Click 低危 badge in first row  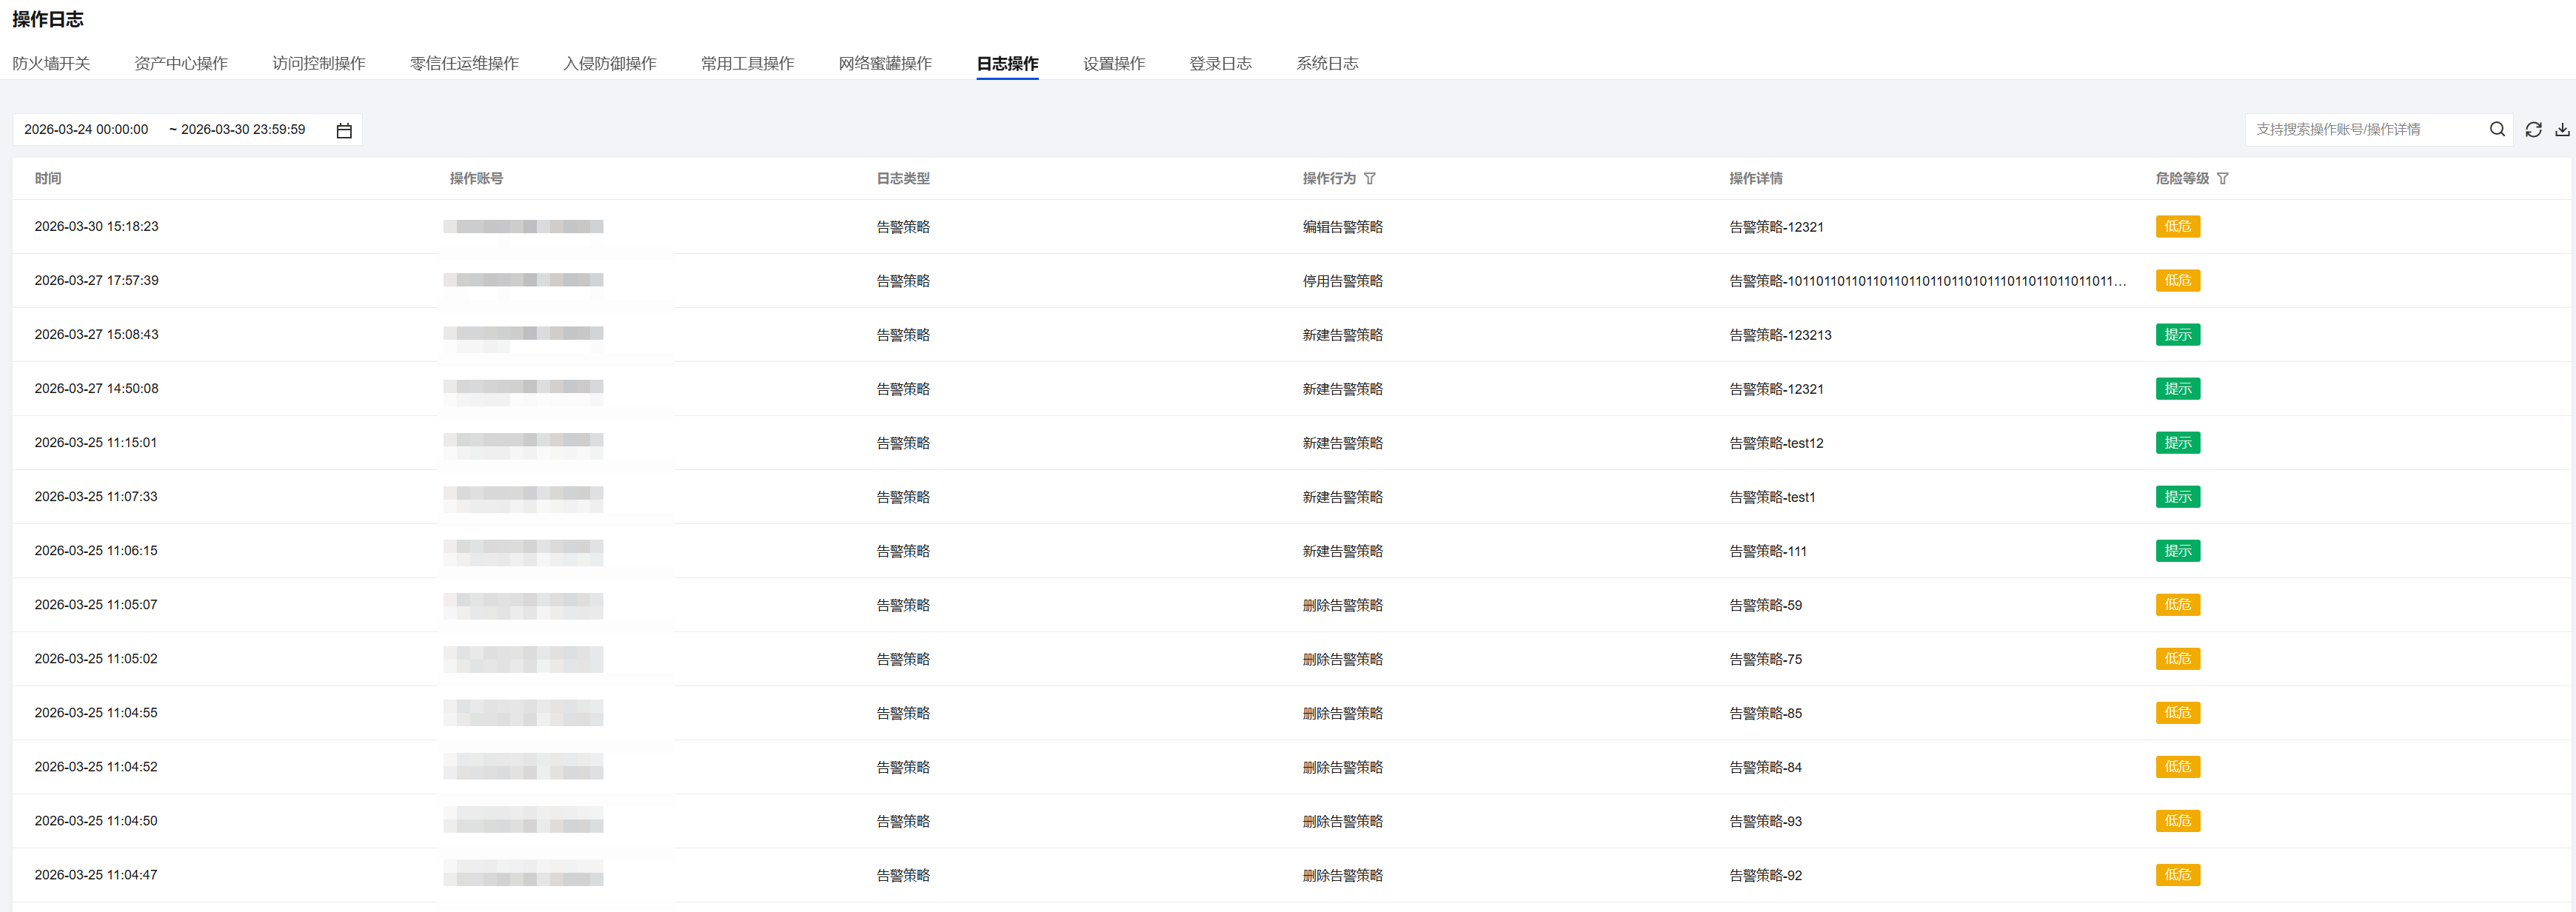click(2177, 226)
